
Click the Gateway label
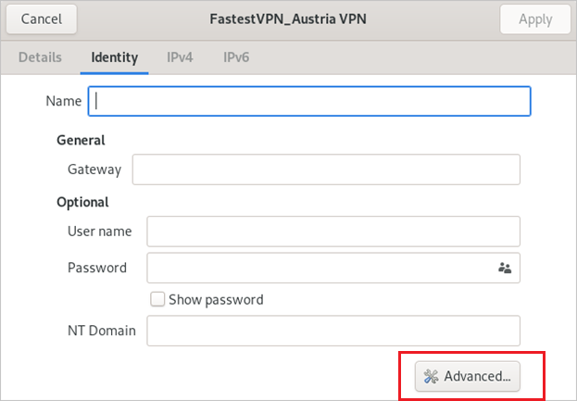[94, 169]
